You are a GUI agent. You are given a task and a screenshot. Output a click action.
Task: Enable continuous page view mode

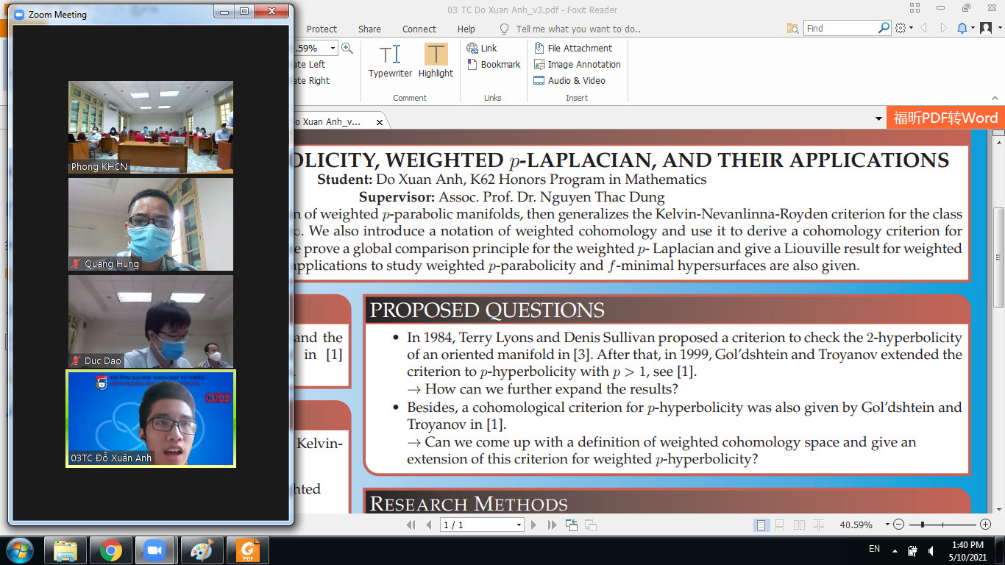click(780, 525)
